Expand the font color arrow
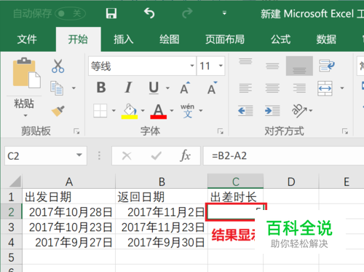This screenshot has height=272, width=364. (172, 111)
